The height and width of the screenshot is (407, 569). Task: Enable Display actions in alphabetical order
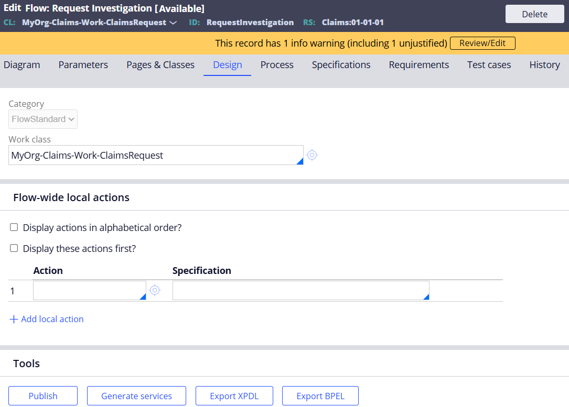[14, 227]
